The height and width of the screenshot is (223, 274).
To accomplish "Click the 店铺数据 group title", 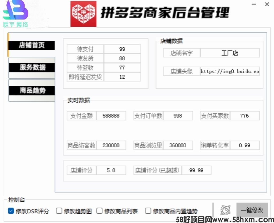I will (172, 41).
